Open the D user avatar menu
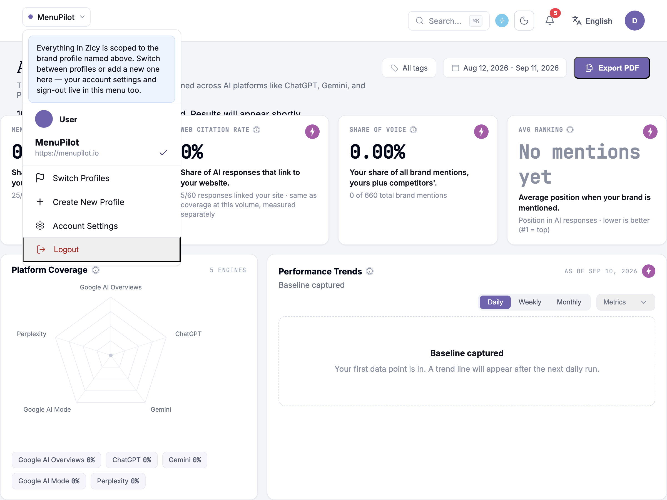667x500 pixels. (x=634, y=21)
